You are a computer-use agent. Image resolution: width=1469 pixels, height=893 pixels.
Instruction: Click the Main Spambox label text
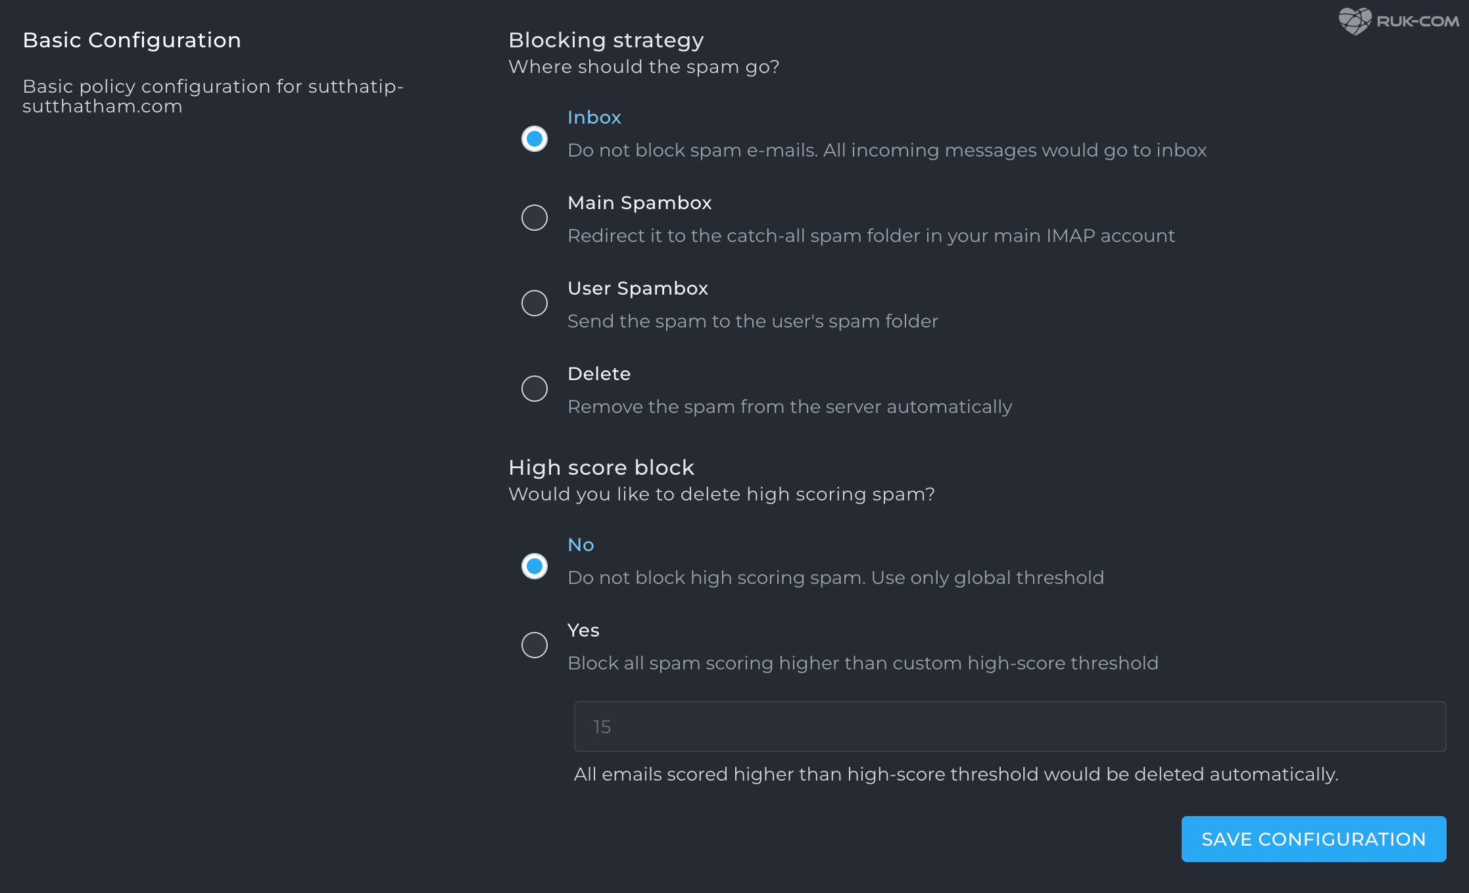coord(639,203)
